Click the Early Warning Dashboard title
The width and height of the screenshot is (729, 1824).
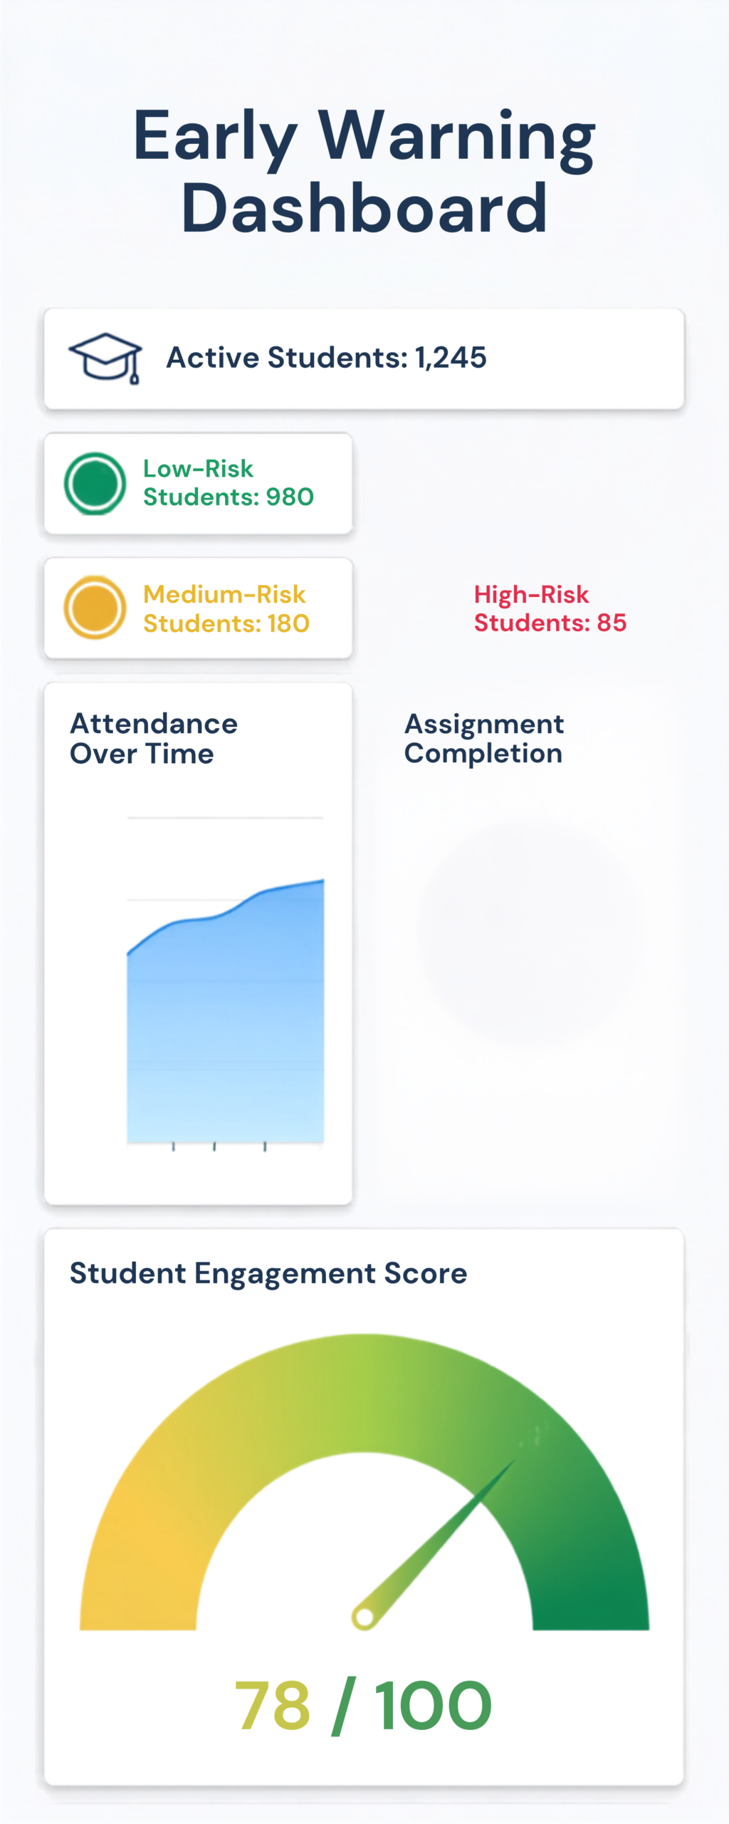(x=364, y=171)
